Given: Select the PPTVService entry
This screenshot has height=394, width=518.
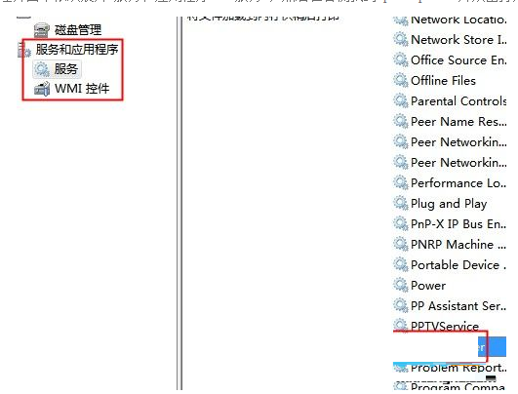Looking at the screenshot, I should 445,327.
